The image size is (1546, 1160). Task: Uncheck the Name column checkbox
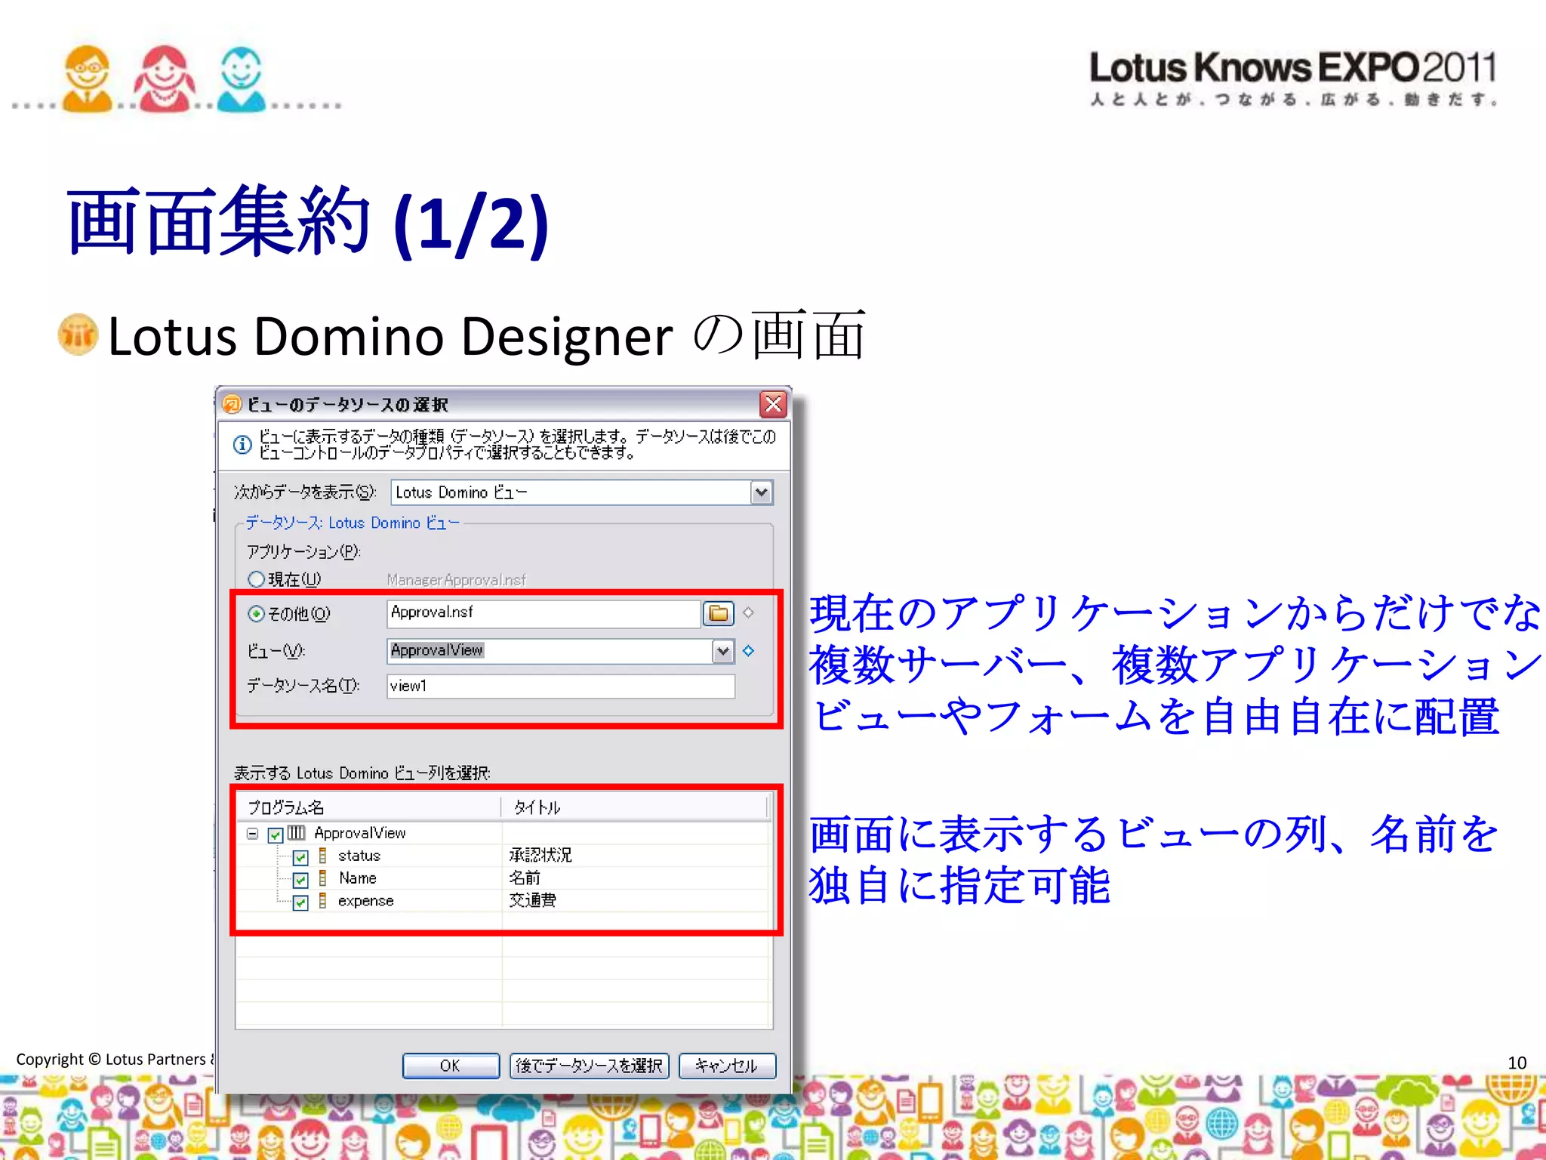[x=300, y=880]
